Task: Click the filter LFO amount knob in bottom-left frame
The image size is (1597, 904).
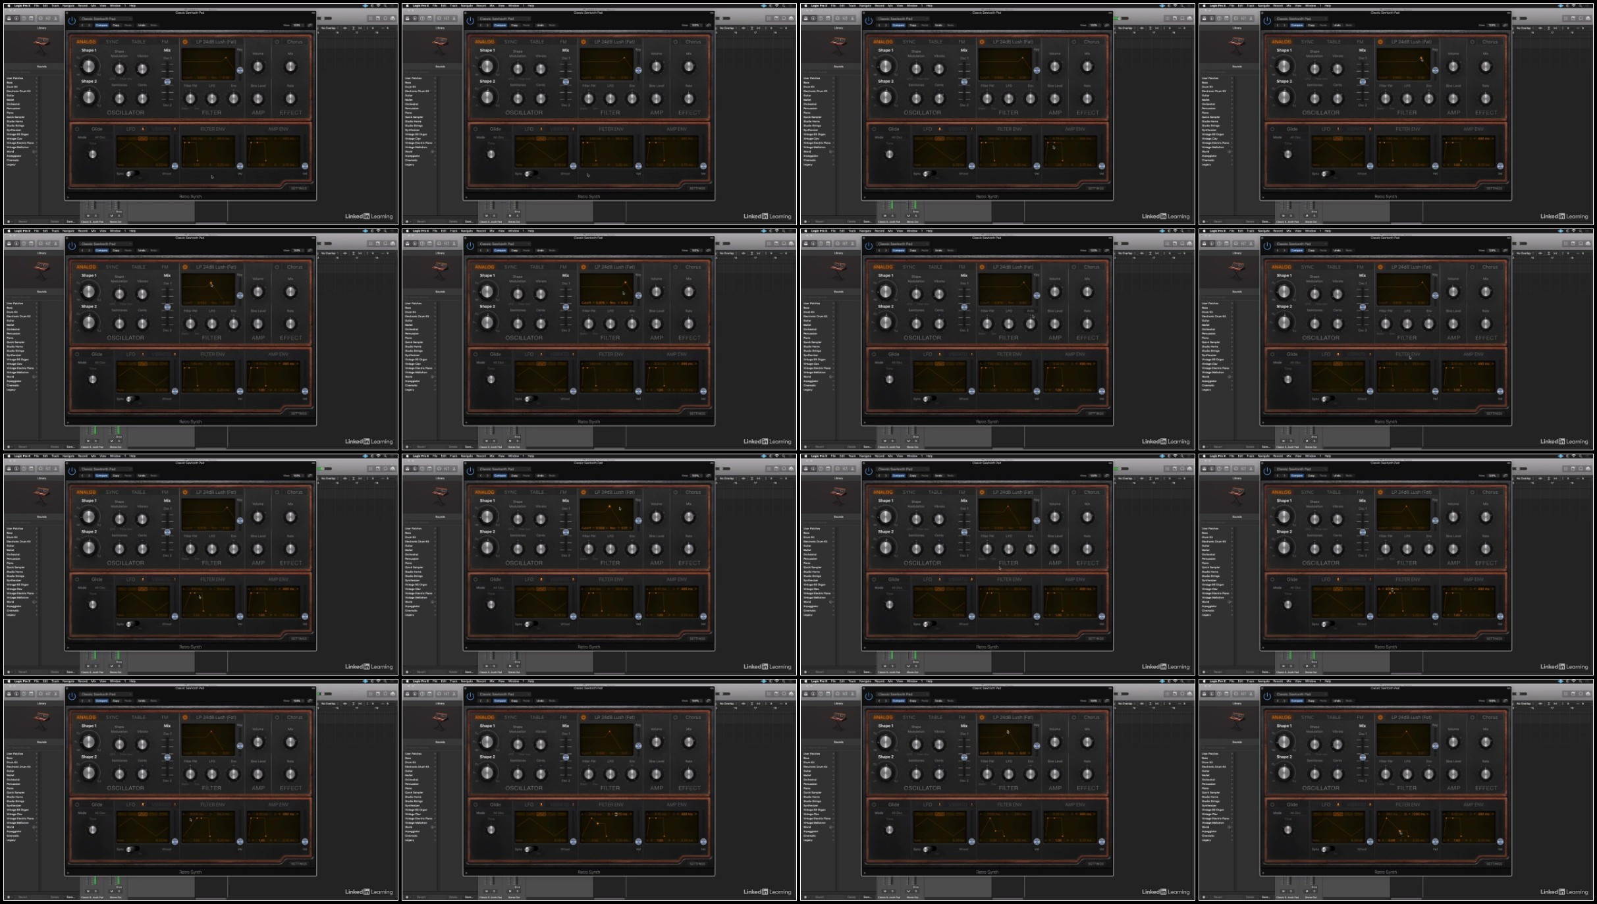Action: click(212, 774)
